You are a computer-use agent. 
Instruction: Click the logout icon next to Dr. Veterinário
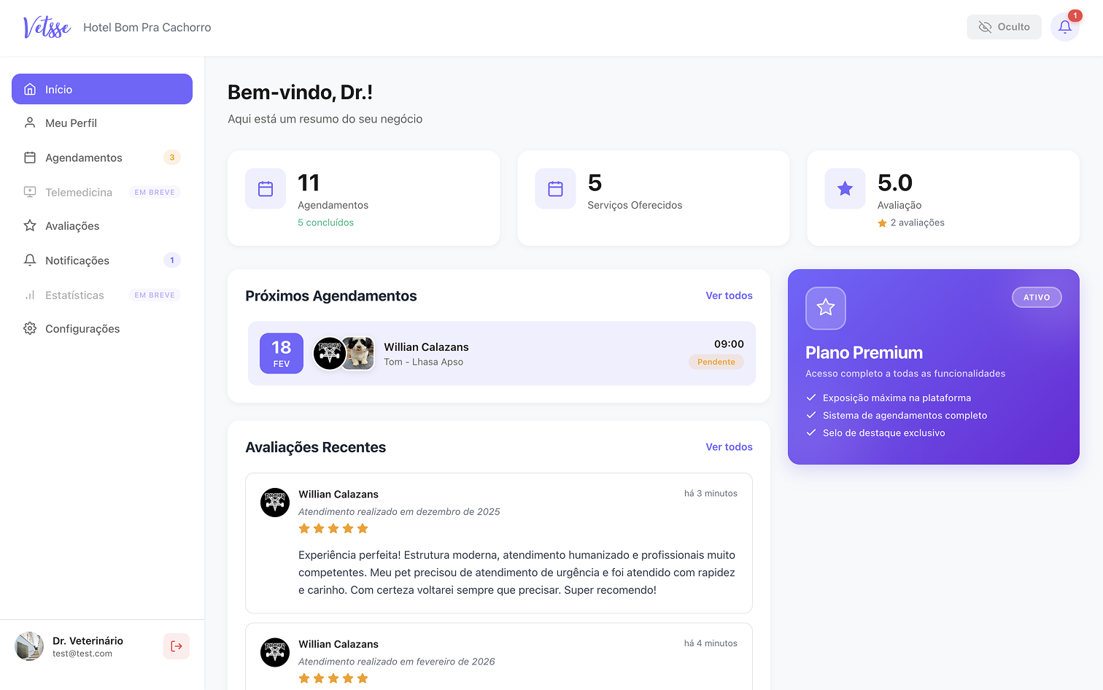coord(176,646)
